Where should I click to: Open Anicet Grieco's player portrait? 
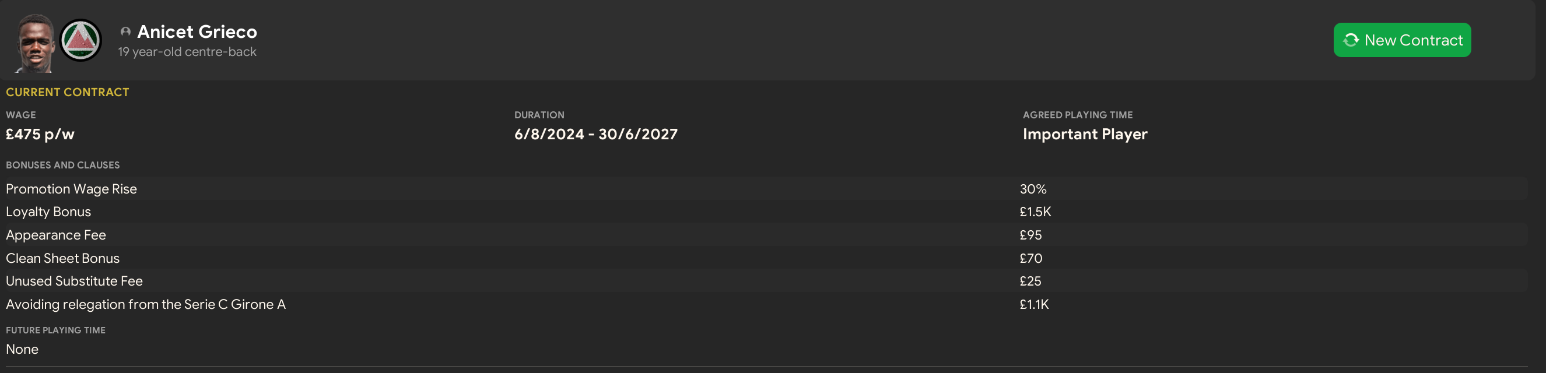pos(36,43)
